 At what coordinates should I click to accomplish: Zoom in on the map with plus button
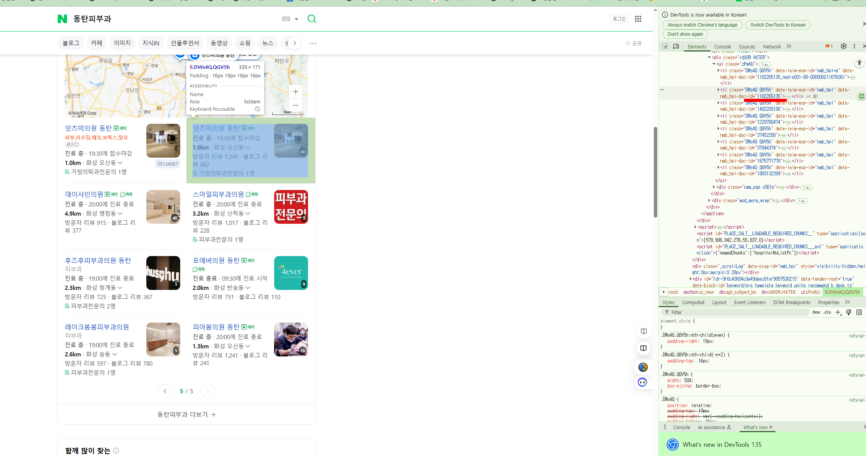tap(295, 92)
